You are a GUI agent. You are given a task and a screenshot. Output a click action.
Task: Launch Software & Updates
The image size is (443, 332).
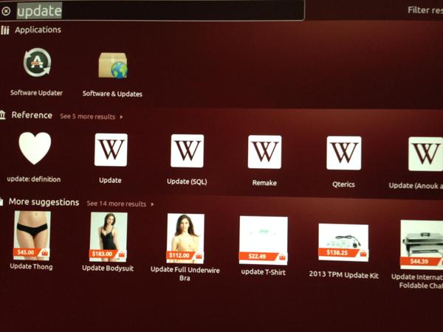click(x=112, y=67)
